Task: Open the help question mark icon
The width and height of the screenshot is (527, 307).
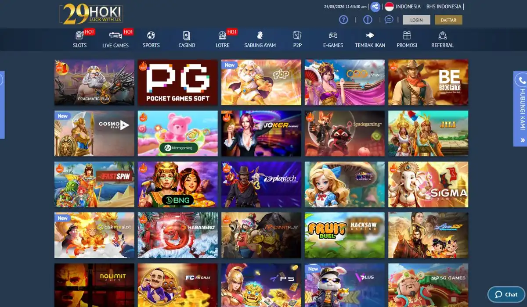Action: tap(344, 20)
